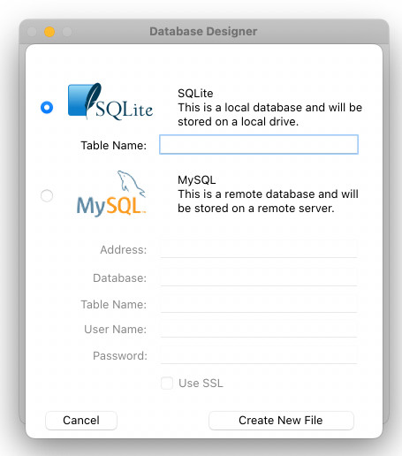Select the MySQL radio button
The height and width of the screenshot is (456, 402).
click(47, 195)
